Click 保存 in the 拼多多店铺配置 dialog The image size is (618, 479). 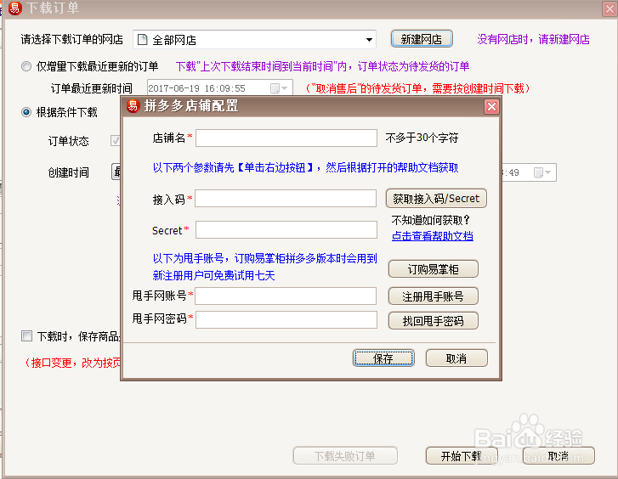383,358
